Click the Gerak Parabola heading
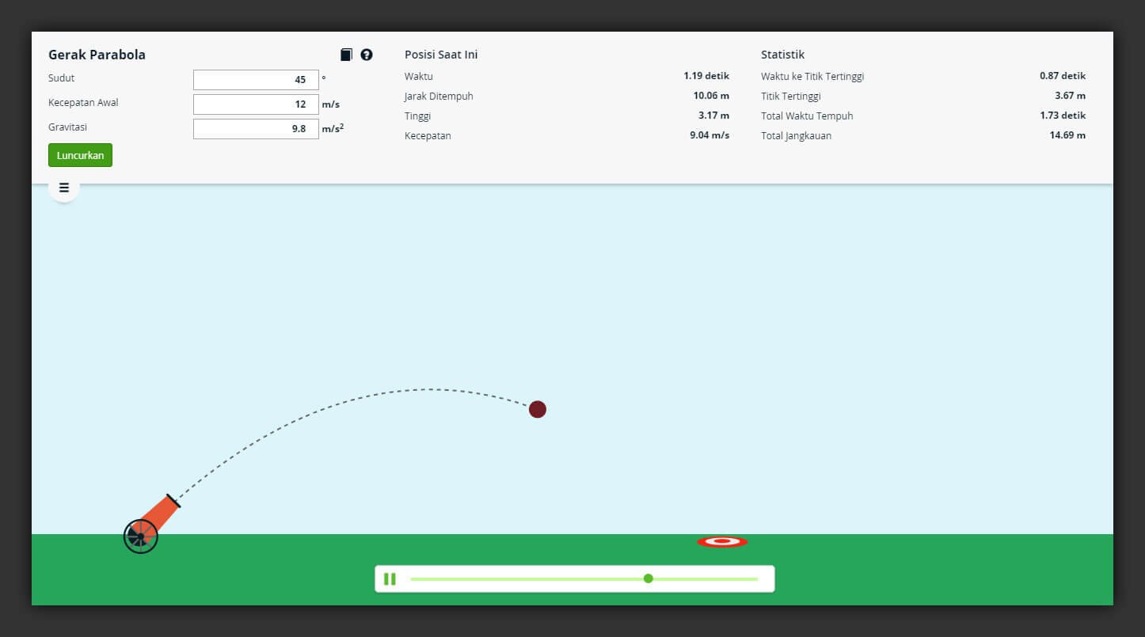 point(97,55)
